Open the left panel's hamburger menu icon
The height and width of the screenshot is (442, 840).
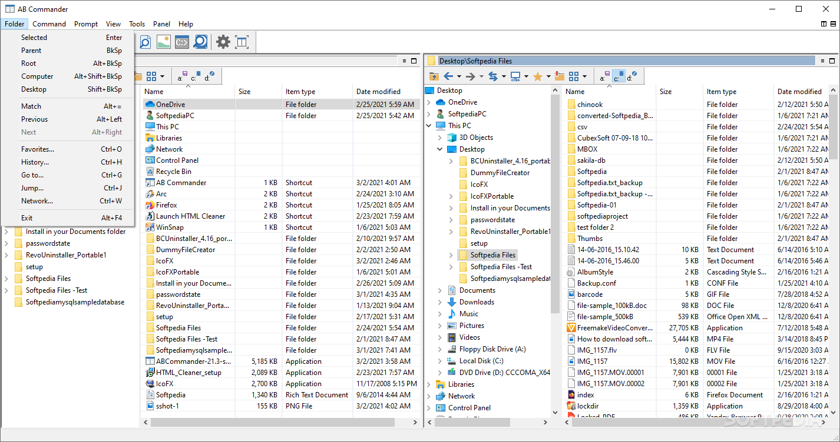[405, 61]
